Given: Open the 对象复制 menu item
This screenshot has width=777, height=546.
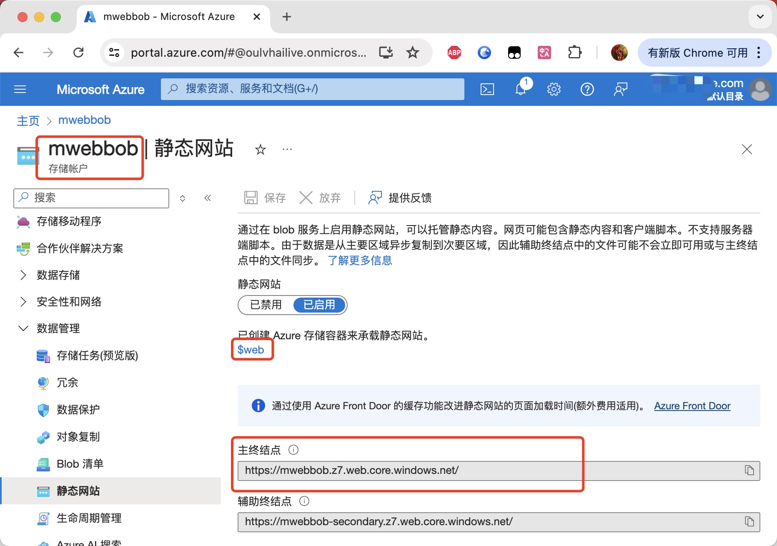Looking at the screenshot, I should pos(78,437).
